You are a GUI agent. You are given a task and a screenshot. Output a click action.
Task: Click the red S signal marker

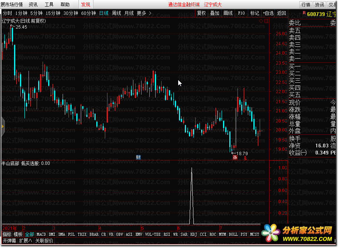245,158
